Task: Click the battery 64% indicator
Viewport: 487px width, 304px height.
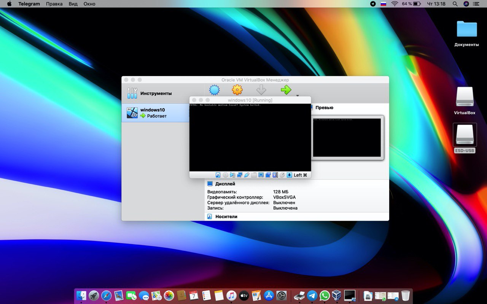Action: coord(411,4)
